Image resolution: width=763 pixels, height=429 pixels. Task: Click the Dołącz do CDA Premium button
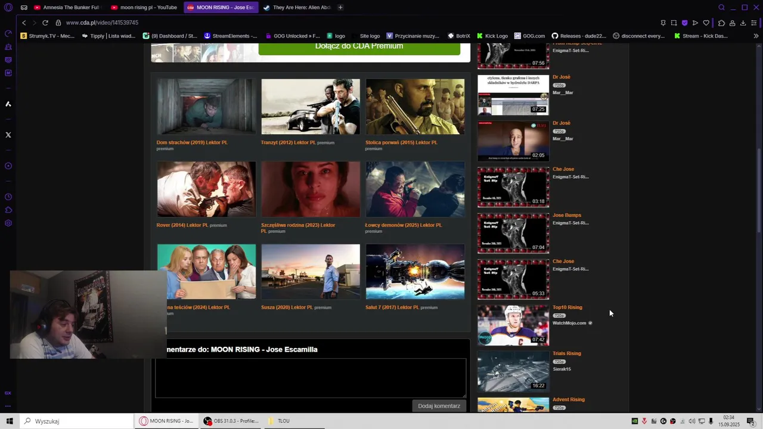click(x=359, y=47)
